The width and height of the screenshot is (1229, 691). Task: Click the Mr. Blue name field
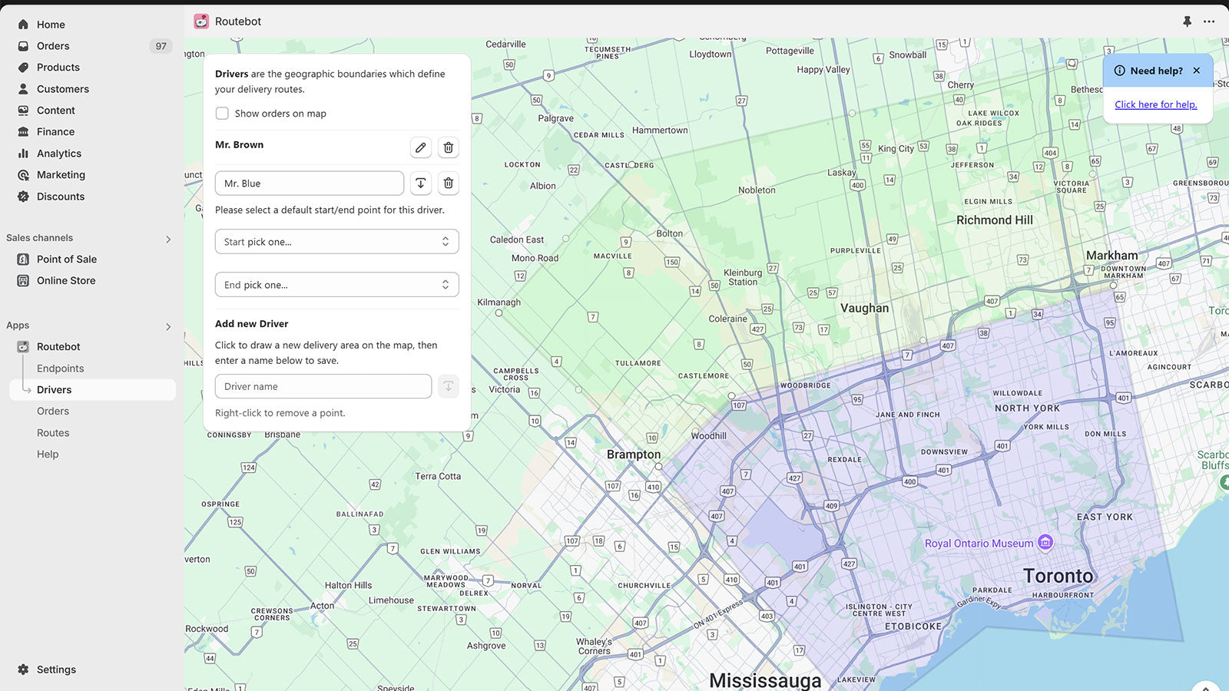(x=310, y=183)
